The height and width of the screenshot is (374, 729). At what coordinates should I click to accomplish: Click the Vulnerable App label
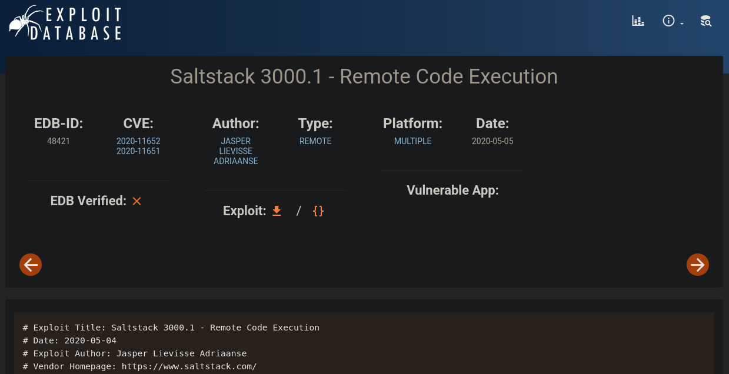click(x=452, y=191)
